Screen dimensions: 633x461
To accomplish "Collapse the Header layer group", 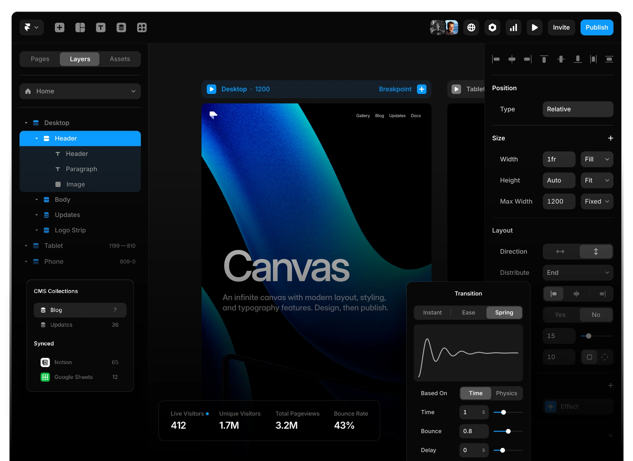I will [x=36, y=138].
